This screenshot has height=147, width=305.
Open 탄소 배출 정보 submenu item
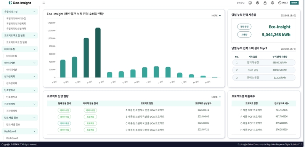pyautogui.click(x=13, y=124)
